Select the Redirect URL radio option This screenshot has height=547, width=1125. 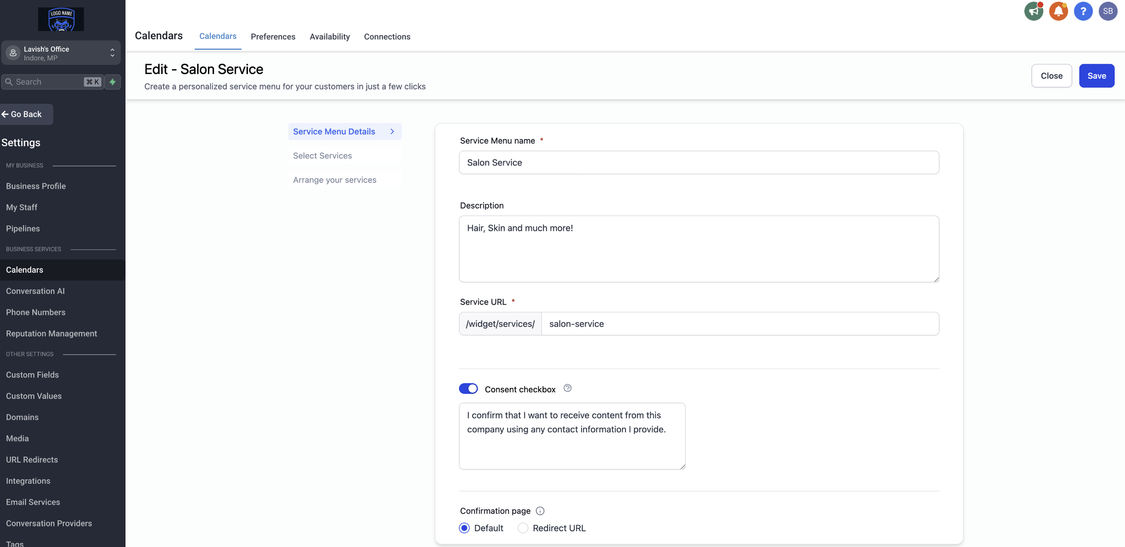[523, 528]
